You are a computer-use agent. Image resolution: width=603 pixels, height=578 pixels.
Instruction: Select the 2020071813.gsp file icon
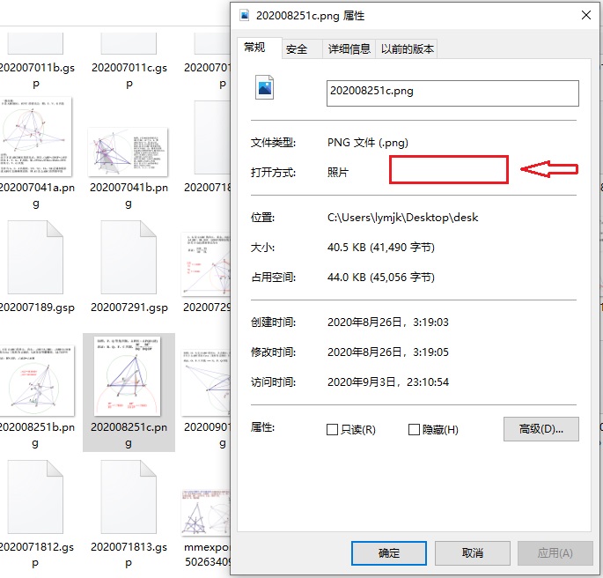[129, 497]
